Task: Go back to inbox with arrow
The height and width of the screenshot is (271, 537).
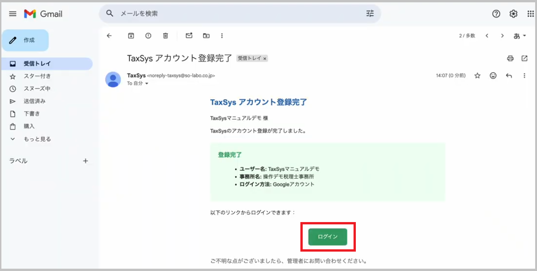Action: [x=109, y=36]
